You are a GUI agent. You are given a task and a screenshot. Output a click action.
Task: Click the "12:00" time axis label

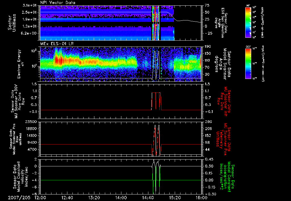pos(40,198)
